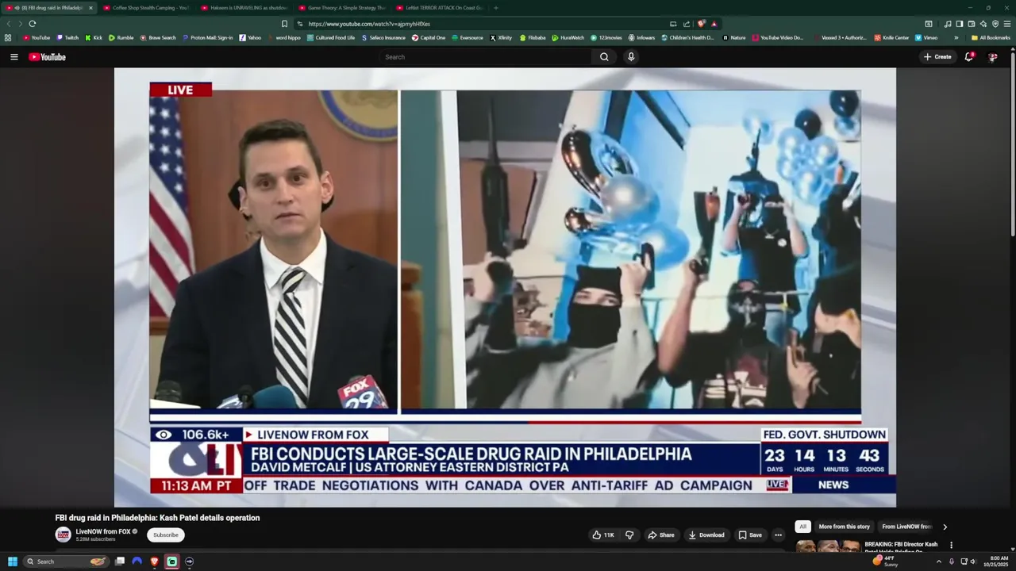Screen dimensions: 1016x571
Task: Subscribe to LiveNOW from FOX
Action: coord(166,535)
